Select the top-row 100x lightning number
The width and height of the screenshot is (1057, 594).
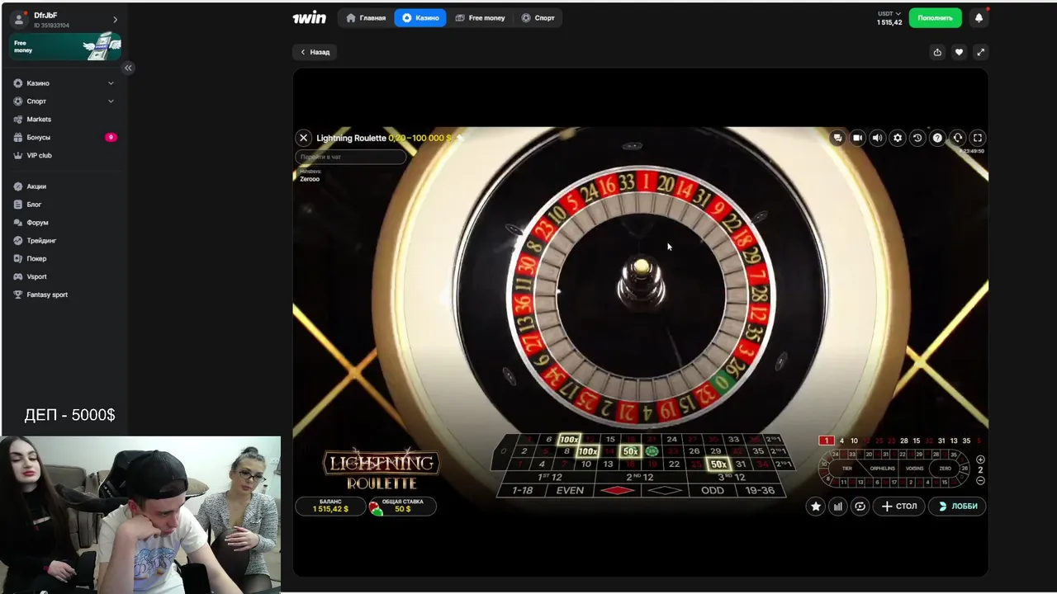[569, 440]
